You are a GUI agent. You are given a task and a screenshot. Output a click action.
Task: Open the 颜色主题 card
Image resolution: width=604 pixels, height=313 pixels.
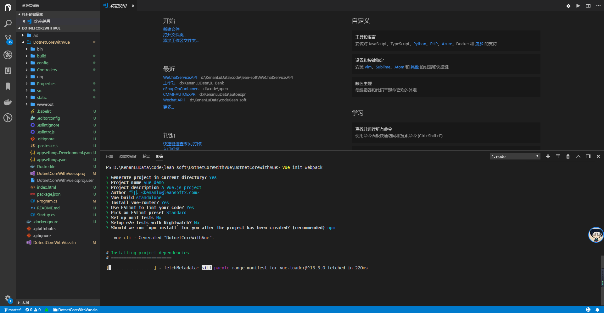point(446,87)
